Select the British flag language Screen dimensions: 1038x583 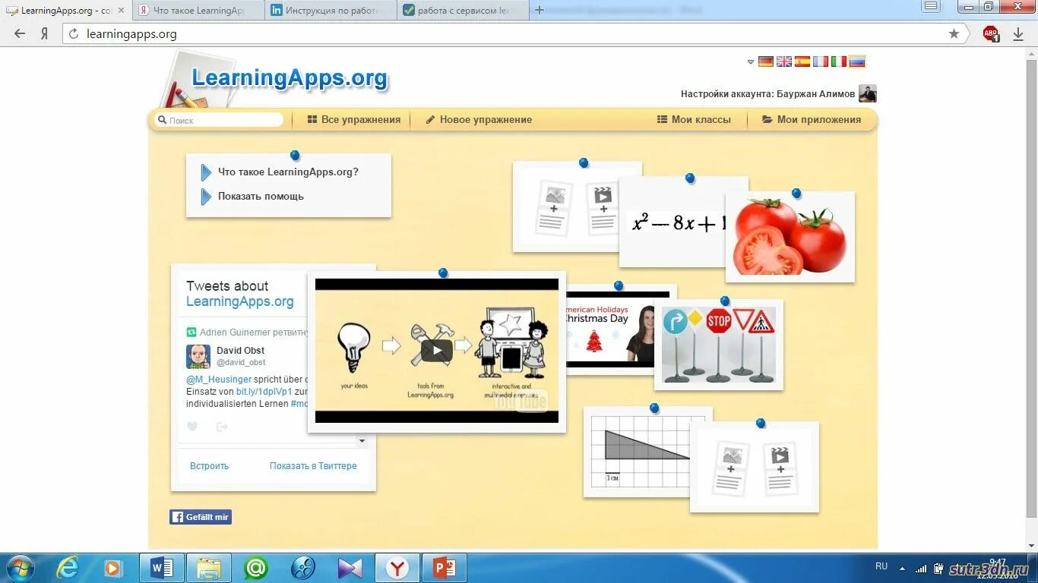tap(784, 61)
